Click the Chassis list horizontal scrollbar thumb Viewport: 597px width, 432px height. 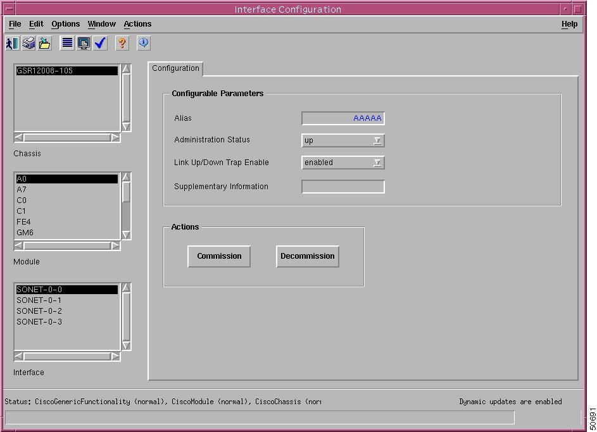pyautogui.click(x=67, y=137)
